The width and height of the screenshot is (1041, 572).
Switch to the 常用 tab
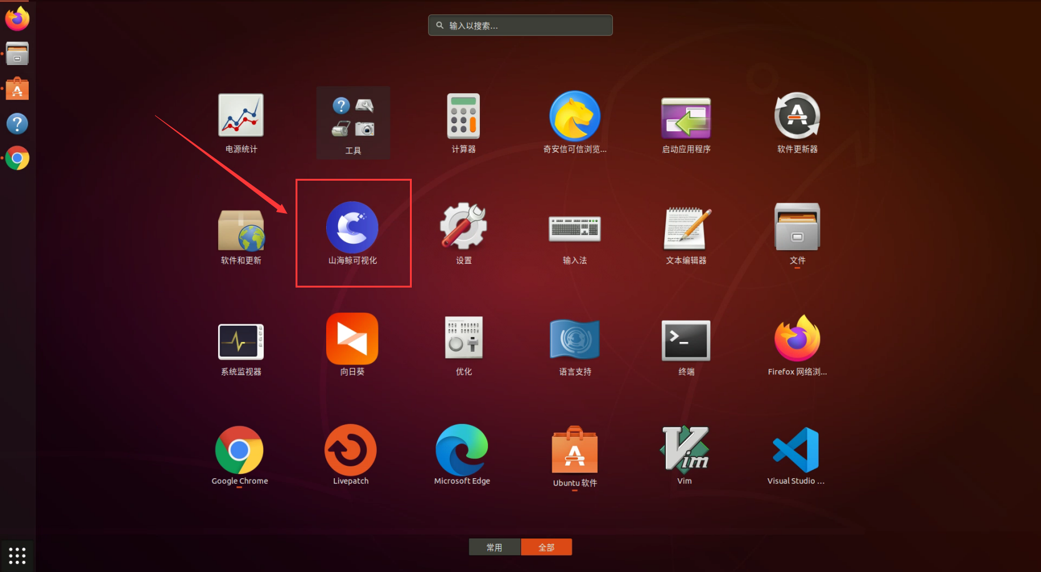495,547
